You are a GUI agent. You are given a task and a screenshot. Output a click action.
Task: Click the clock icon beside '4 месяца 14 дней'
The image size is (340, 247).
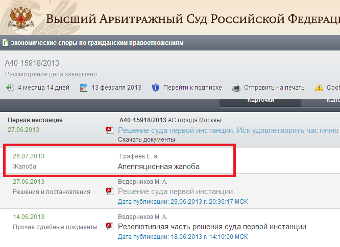click(10, 88)
